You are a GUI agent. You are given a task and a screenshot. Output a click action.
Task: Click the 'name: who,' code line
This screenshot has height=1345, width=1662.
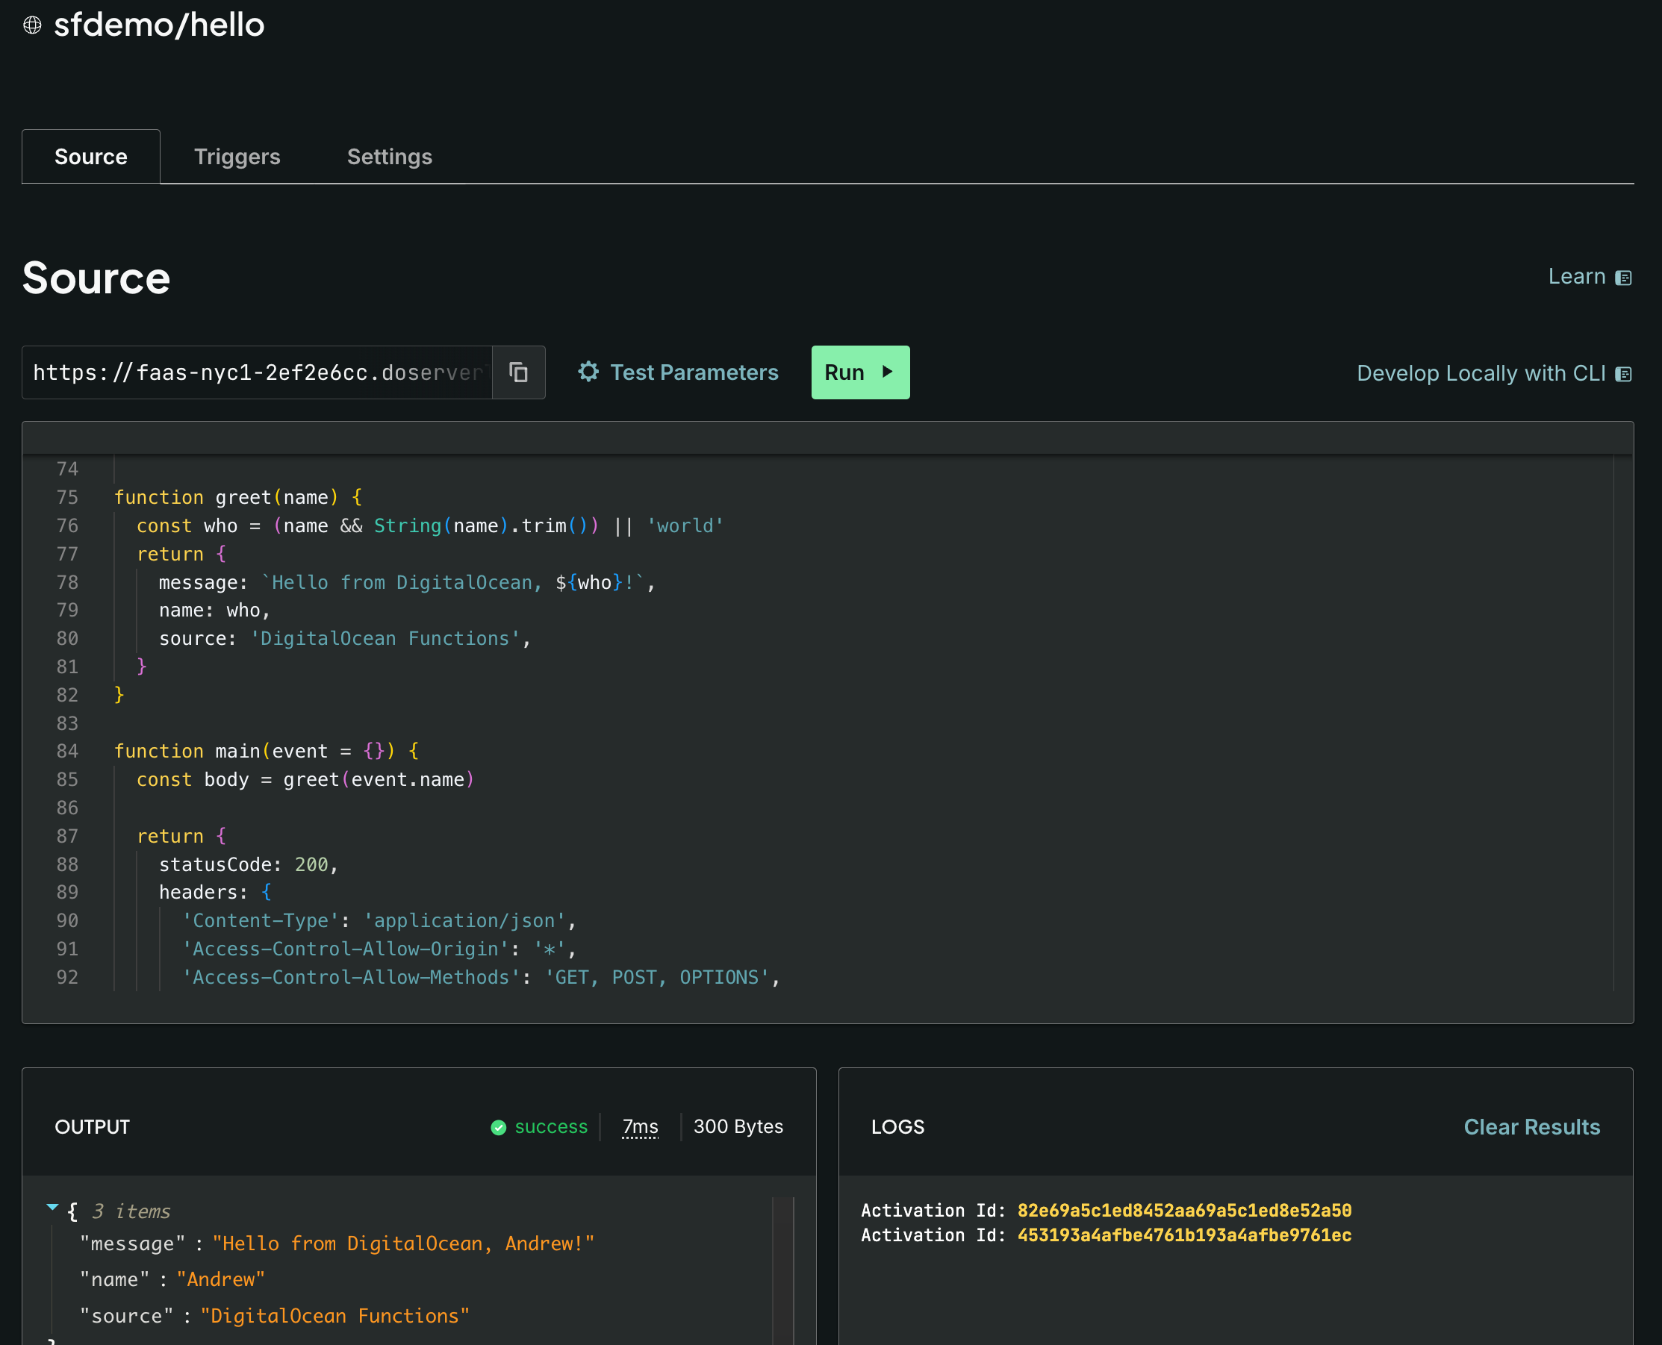(214, 611)
